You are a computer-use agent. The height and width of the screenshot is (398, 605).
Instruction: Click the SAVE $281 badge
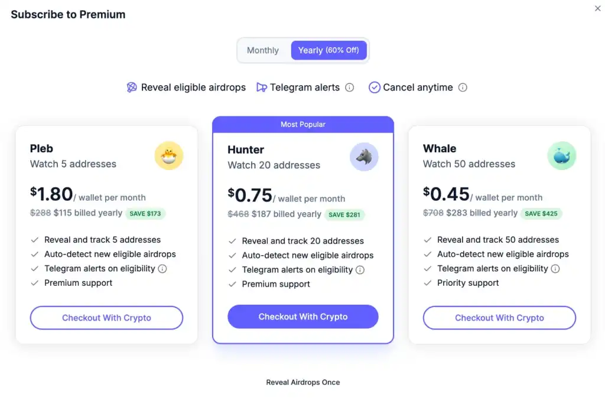(344, 215)
